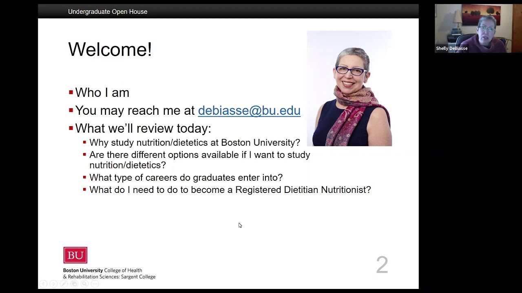522x293 pixels.
Task: Open the see all slides grid icon
Action: pyautogui.click(x=74, y=284)
